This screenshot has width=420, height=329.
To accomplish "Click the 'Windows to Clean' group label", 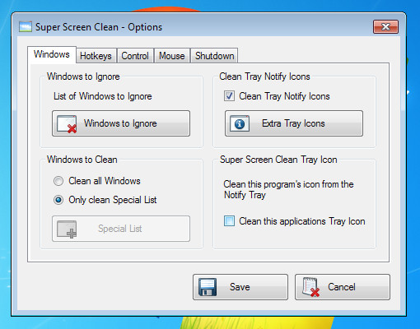I will [x=82, y=160].
